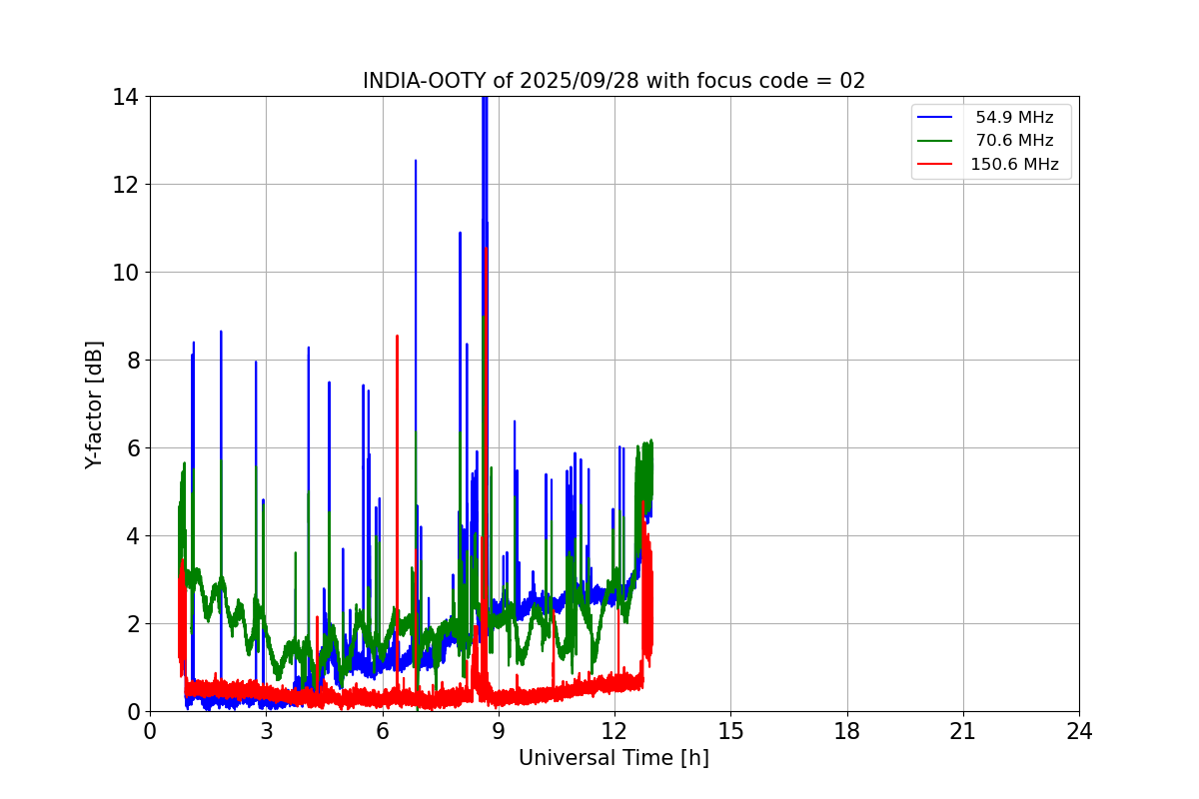Click the red spike peak near 6.4 h
Image resolution: width=1199 pixels, height=799 pixels.
coord(397,338)
